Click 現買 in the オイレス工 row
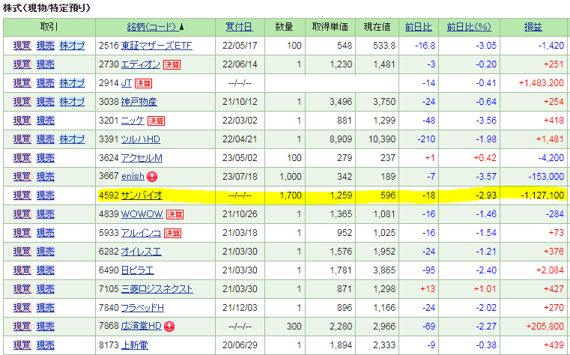The width and height of the screenshot is (570, 355). 22,252
